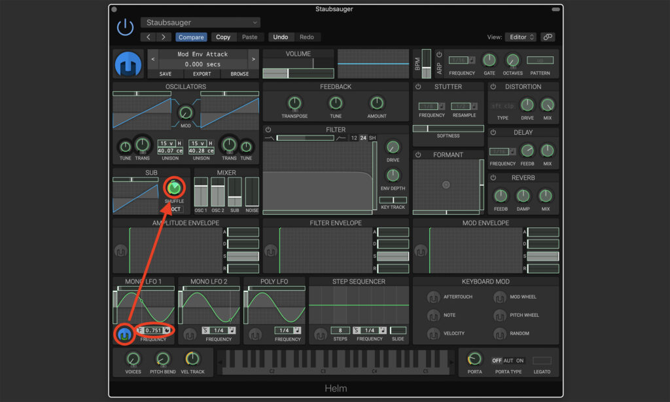Open step sequencer frequency sync selector
The height and width of the screenshot is (402, 670).
pyautogui.click(x=357, y=331)
